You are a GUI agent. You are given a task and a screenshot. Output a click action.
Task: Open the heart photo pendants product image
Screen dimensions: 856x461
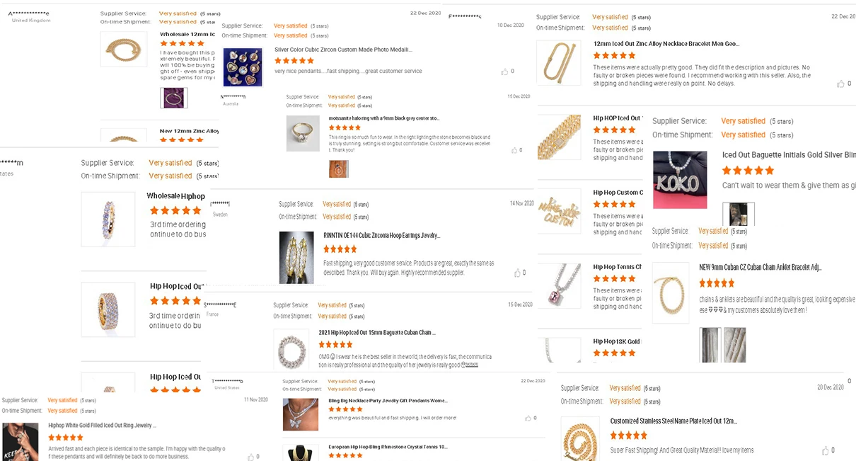[x=243, y=67]
